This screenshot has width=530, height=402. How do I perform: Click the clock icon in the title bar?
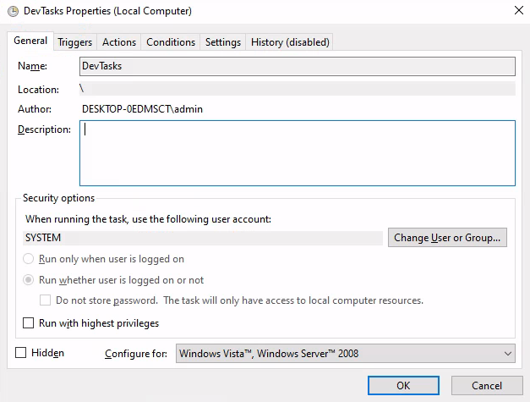point(14,11)
